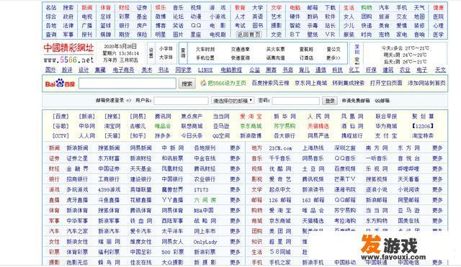Image resolution: width=461 pixels, height=267 pixels.
Task: Open the [CCTV] featured site link
Action: 61,136
